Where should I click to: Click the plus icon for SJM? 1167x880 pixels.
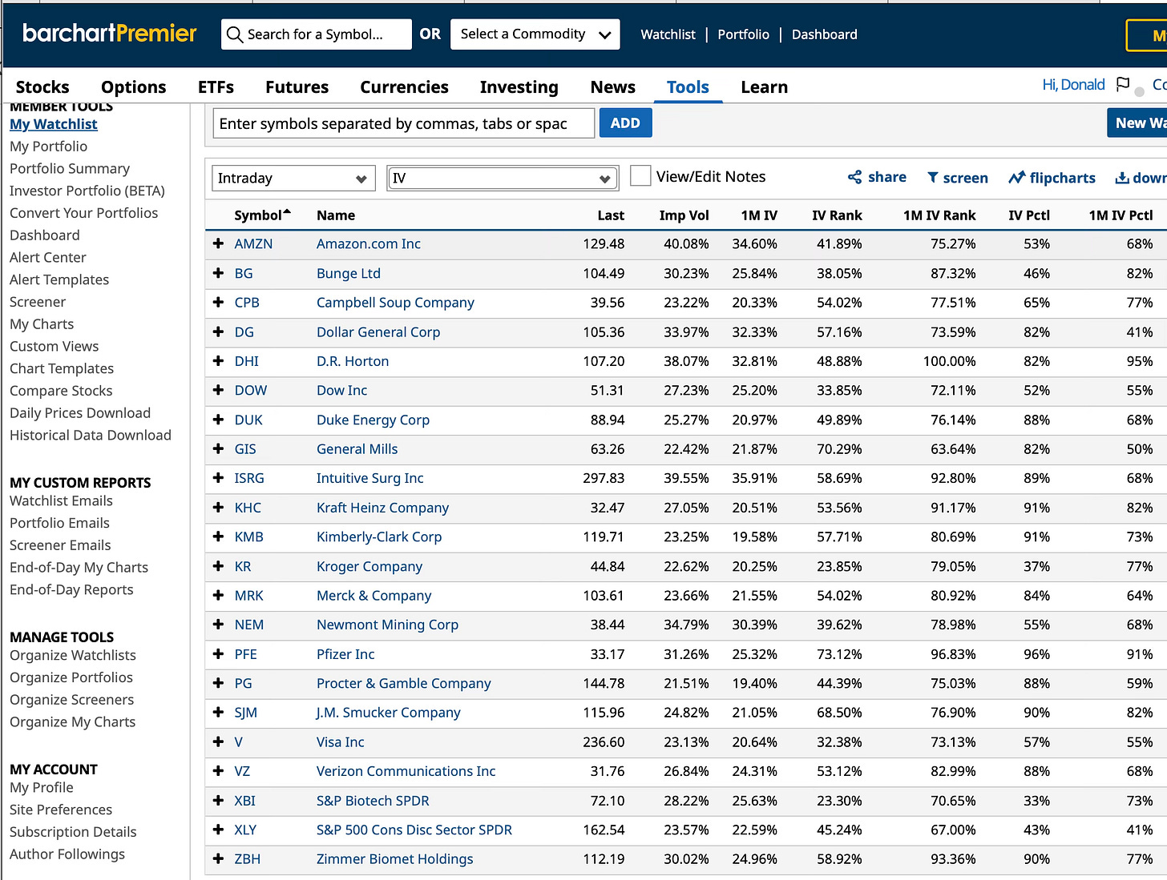pos(218,713)
